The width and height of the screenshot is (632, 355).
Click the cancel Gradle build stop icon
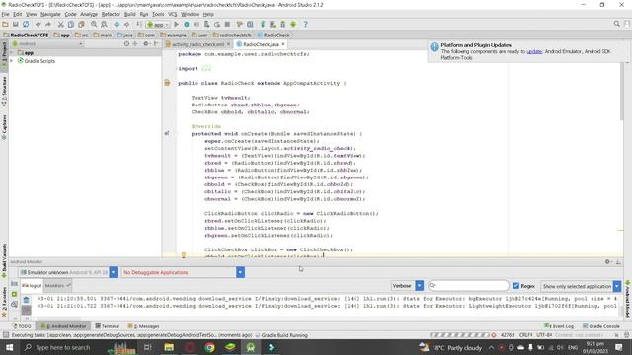(494, 335)
